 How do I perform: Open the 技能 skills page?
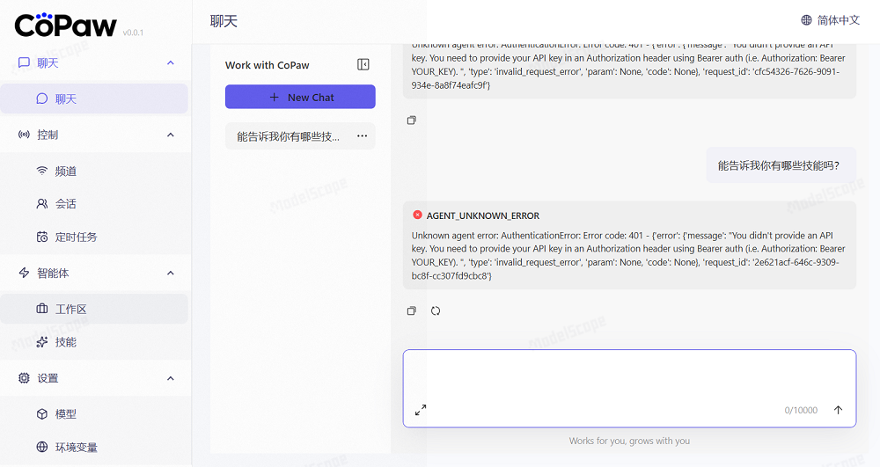click(66, 342)
